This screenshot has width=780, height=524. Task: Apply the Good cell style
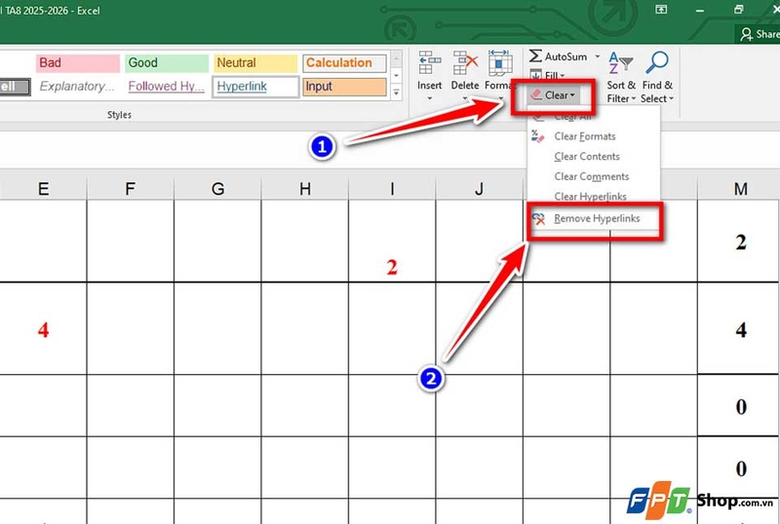click(x=167, y=63)
